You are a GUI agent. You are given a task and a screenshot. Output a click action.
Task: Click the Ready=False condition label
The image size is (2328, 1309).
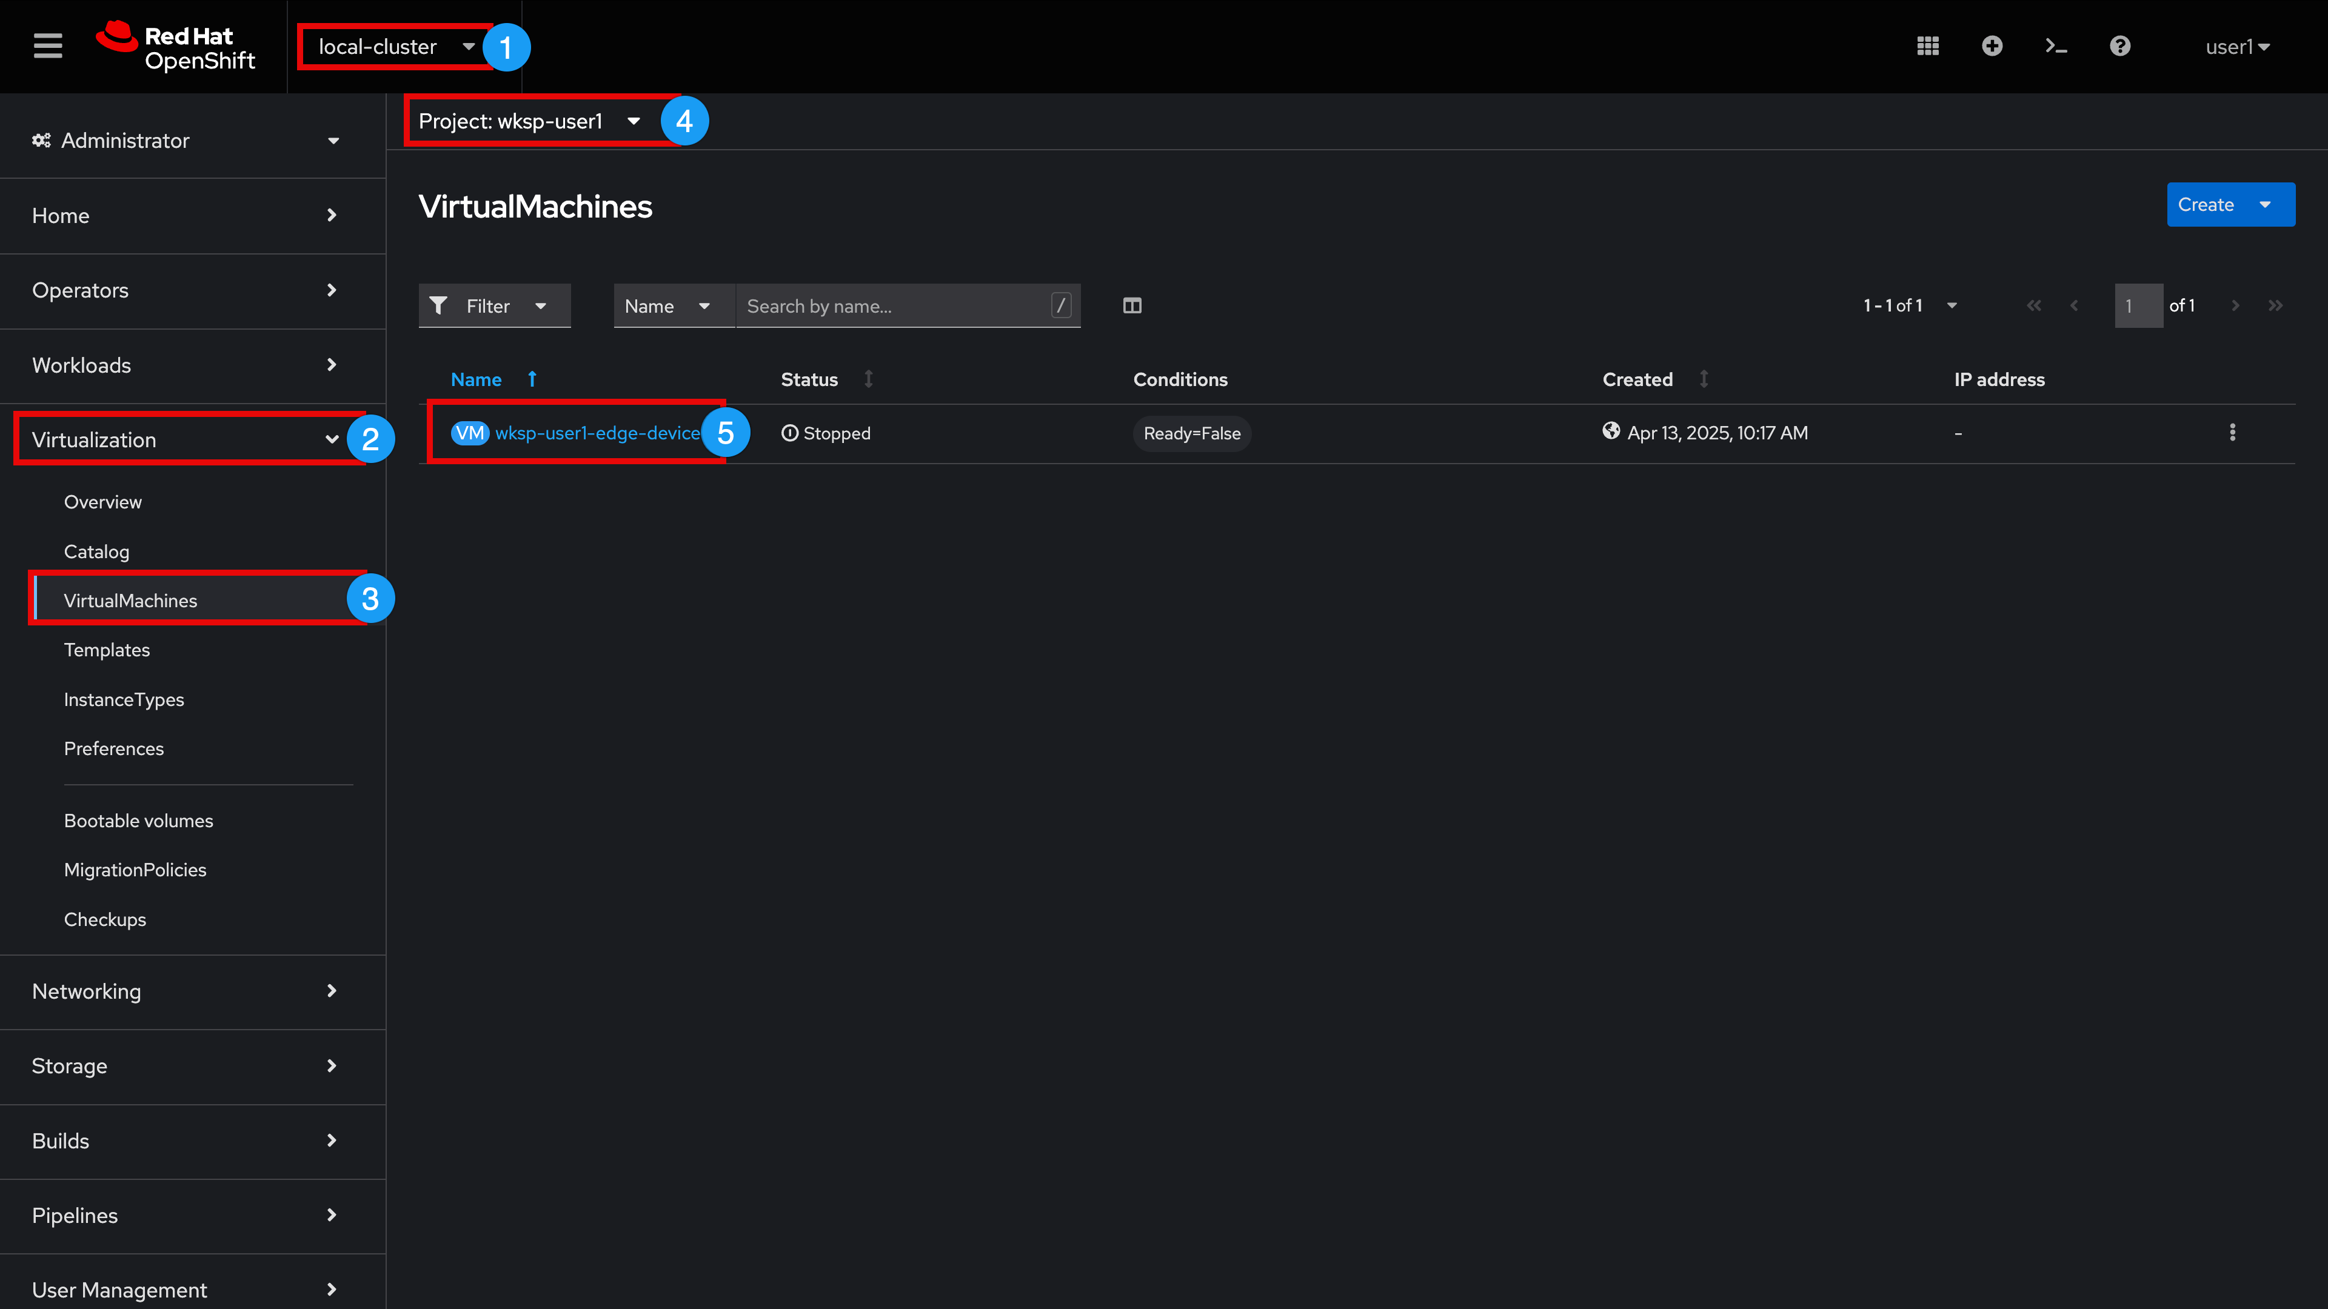coord(1191,434)
